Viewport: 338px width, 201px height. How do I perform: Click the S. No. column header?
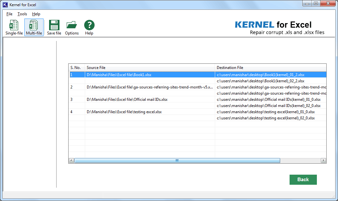77,68
